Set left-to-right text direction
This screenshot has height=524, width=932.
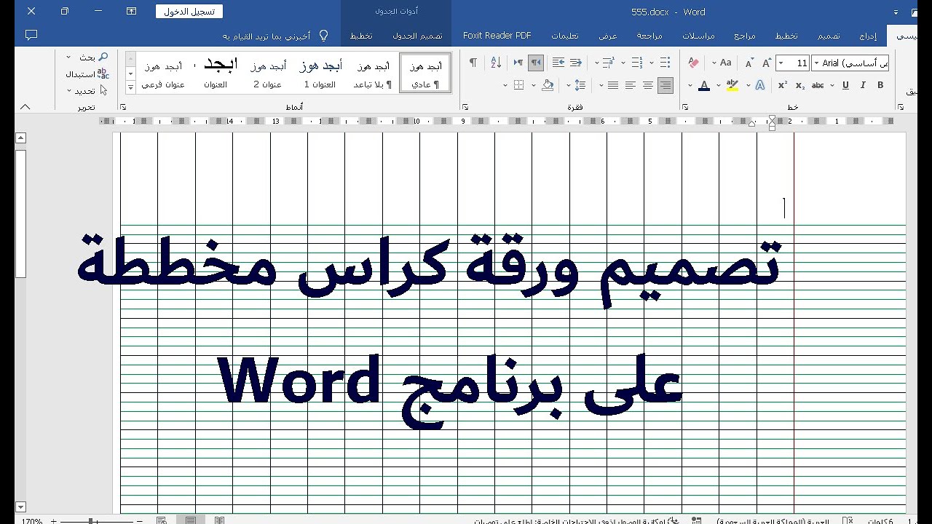pos(518,63)
